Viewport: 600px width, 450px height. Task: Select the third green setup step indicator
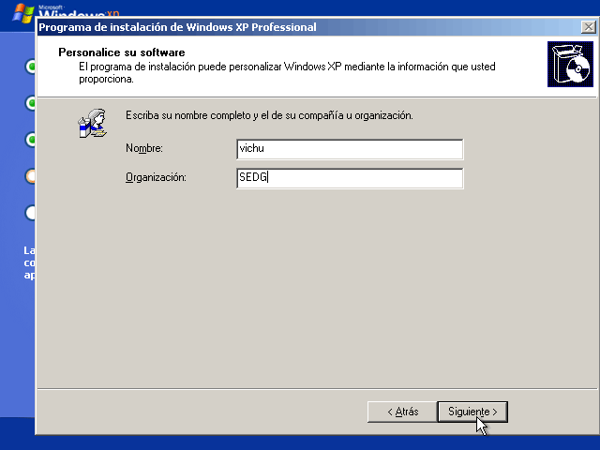click(x=31, y=140)
